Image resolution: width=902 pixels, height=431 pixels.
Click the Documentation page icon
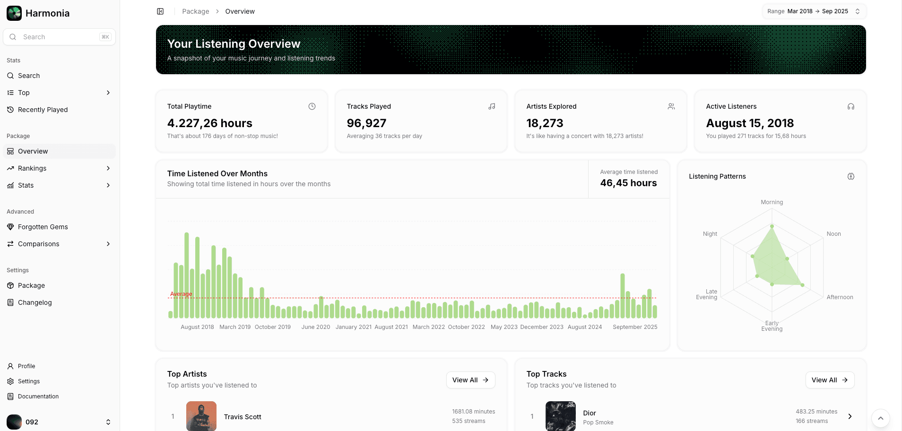point(10,397)
